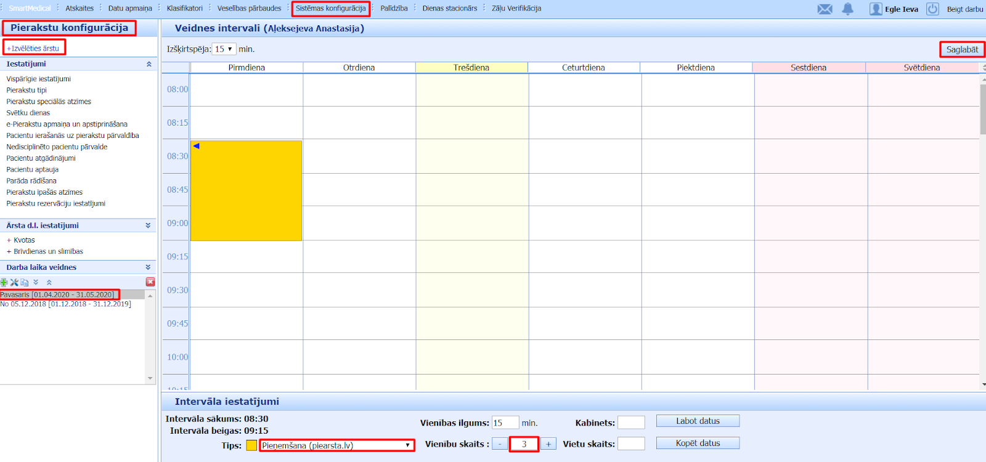Open the Klasifikatori menu
This screenshot has width=986, height=462.
click(x=184, y=9)
